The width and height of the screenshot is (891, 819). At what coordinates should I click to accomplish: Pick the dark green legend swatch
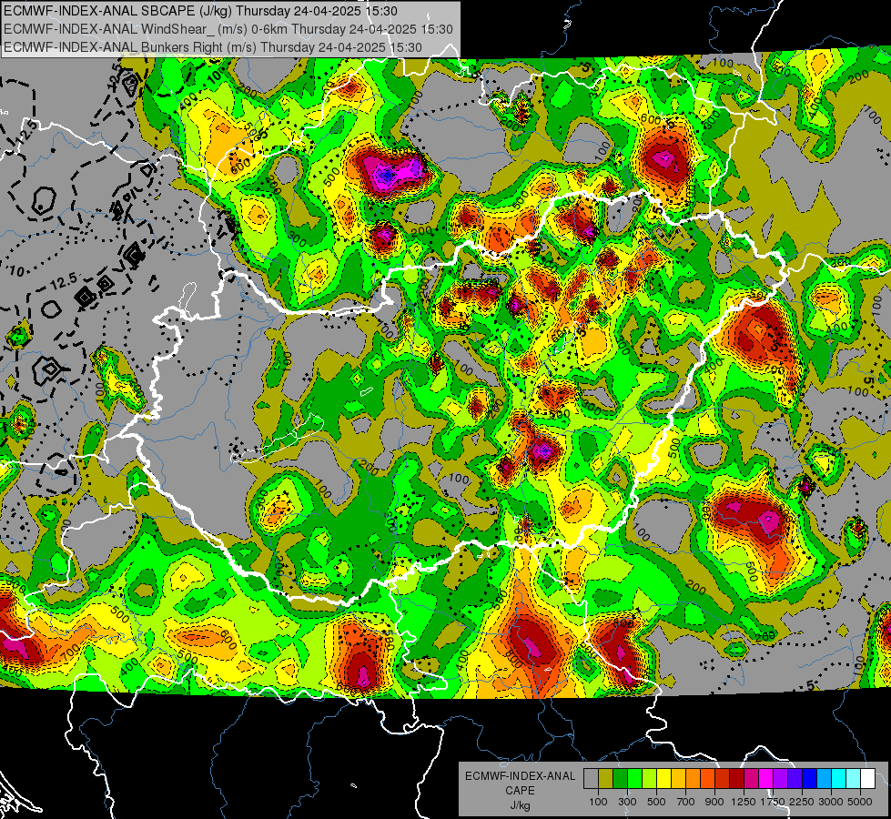click(620, 779)
